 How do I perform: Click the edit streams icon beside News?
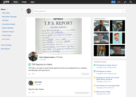coord(22,9)
